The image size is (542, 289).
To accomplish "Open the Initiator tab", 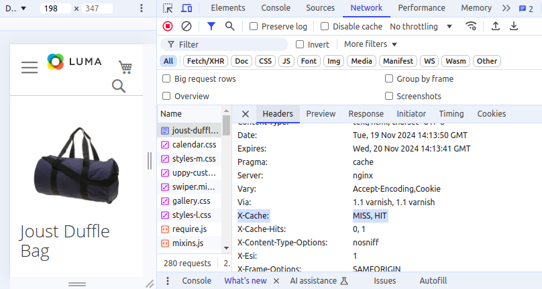I will click(411, 114).
